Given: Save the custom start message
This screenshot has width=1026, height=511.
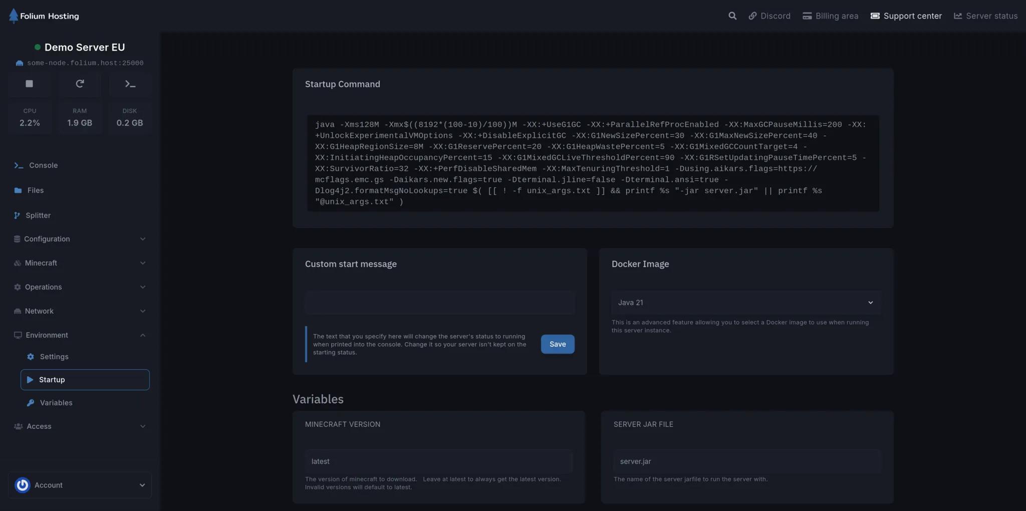Looking at the screenshot, I should coord(558,344).
